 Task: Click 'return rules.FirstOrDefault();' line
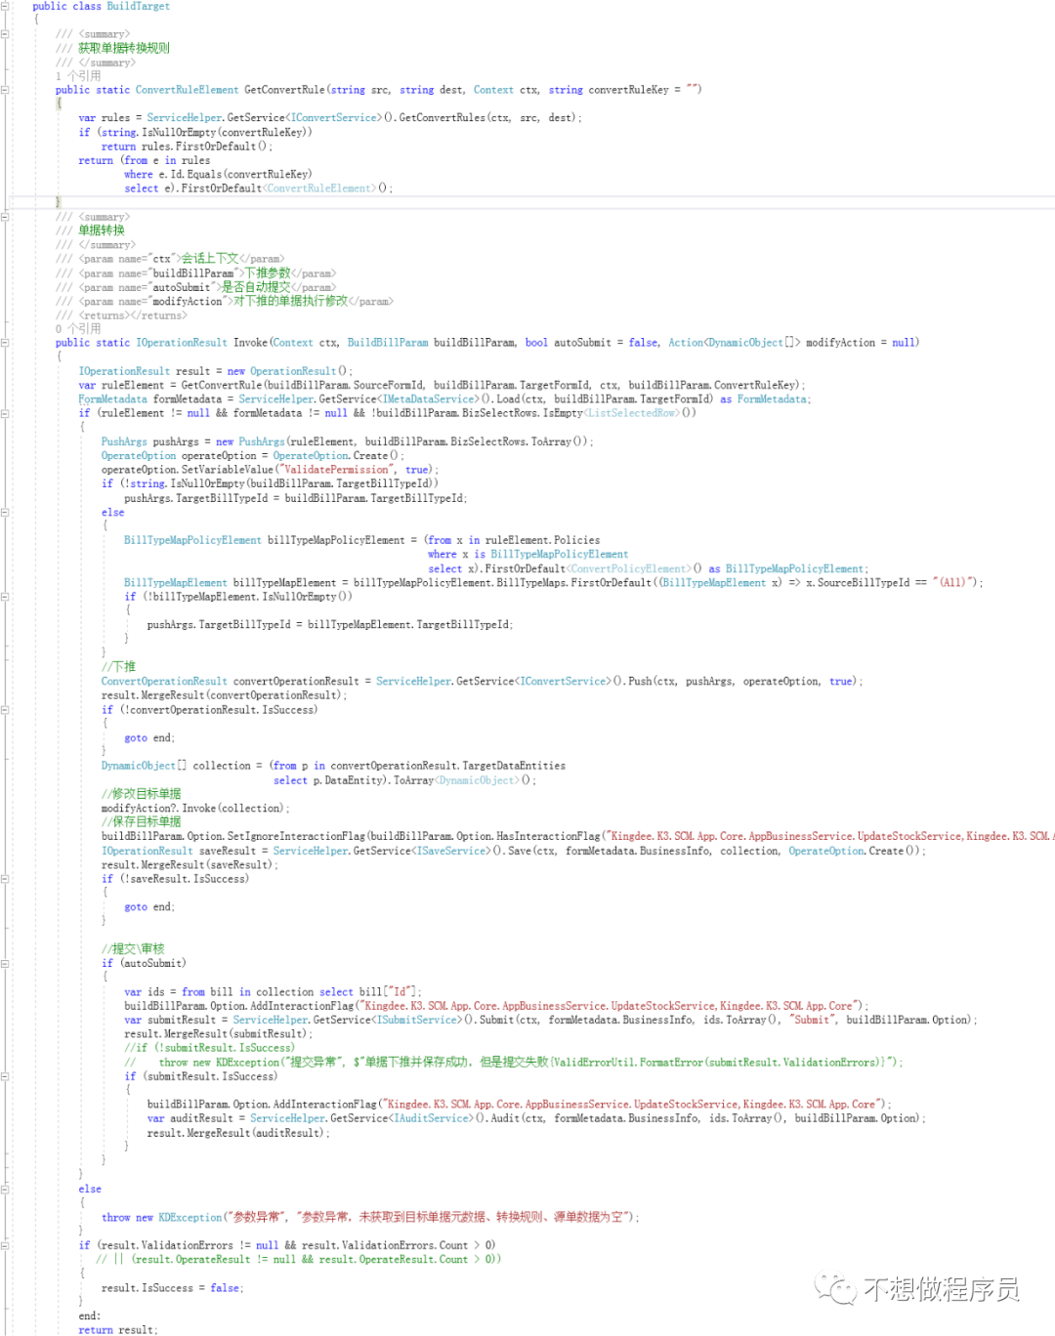point(188,146)
